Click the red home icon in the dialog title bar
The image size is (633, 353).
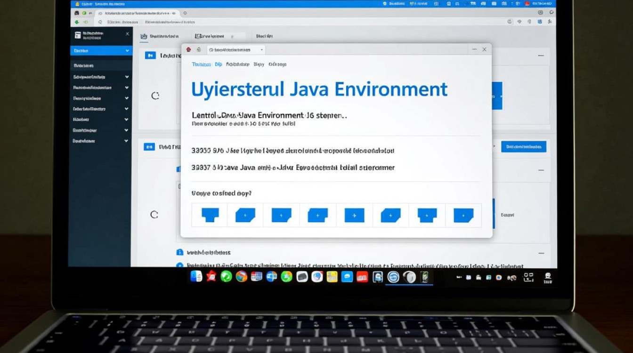188,49
